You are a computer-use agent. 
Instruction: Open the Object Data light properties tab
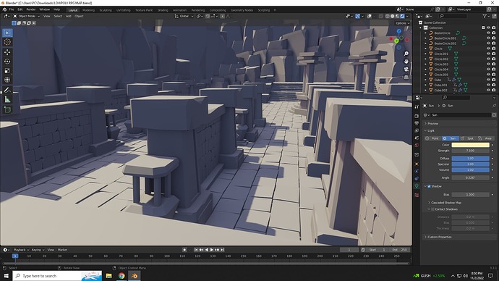click(417, 185)
